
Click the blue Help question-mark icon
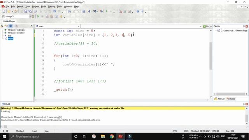click(x=138, y=11)
